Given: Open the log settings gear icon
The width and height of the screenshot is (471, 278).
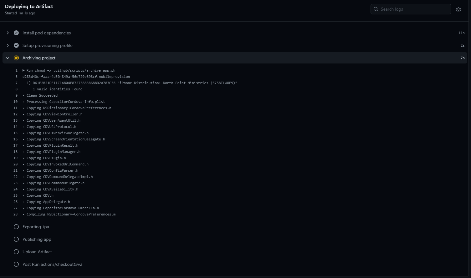Looking at the screenshot, I should [458, 10].
